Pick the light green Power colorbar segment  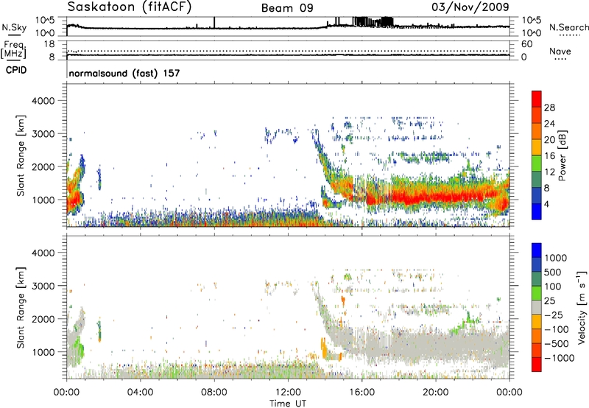[x=537, y=163]
